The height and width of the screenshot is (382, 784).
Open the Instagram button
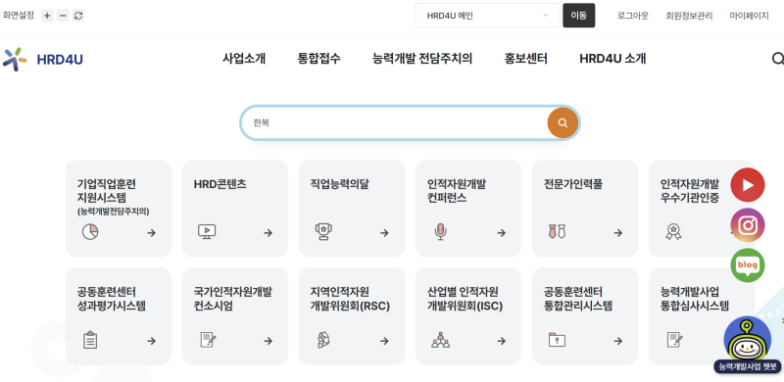pos(748,225)
